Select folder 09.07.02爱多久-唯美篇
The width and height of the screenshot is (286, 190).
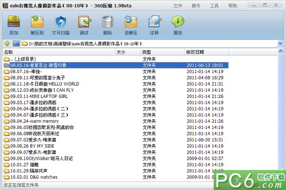[x=116, y=140]
